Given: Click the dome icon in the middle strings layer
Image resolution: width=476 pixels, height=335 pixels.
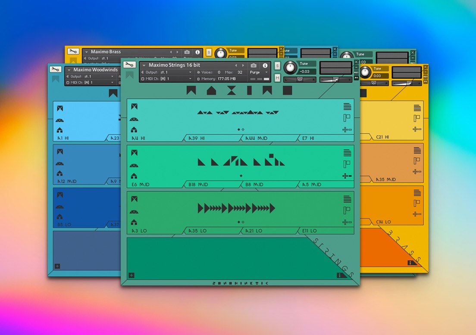Looking at the screenshot, I should pos(134,165).
